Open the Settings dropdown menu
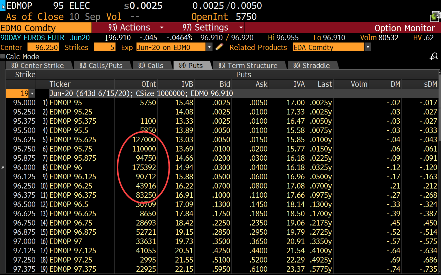Viewport: 441px width, 275px height. (205, 27)
